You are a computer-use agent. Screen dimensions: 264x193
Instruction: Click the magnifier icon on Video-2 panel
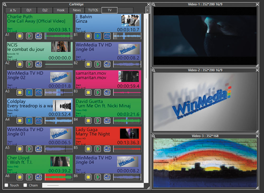point(154,70)
